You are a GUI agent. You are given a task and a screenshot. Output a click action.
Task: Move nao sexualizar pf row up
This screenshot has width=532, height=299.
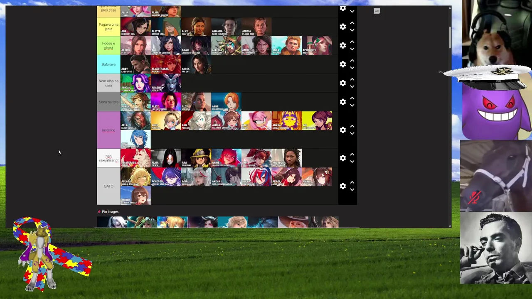tap(352, 154)
